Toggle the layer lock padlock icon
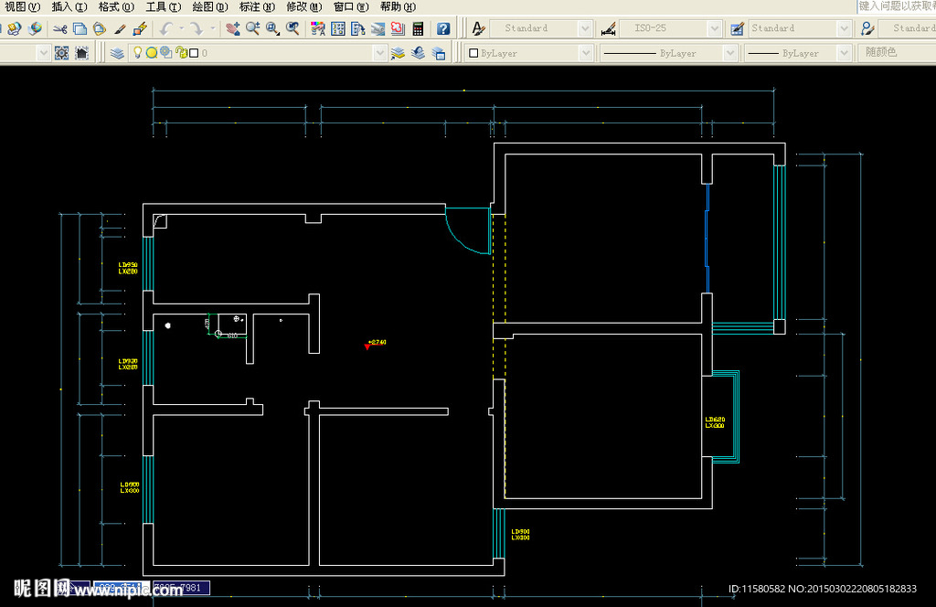The height and width of the screenshot is (607, 936). (180, 53)
